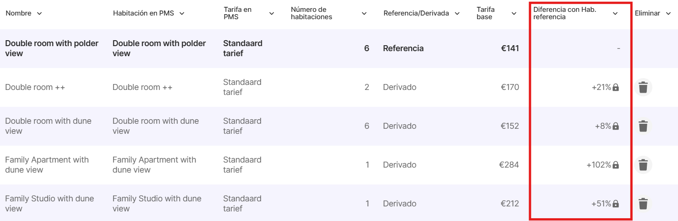This screenshot has height=221, width=678.
Task: Remove the Family Apartment with dune view row
Action: point(643,165)
